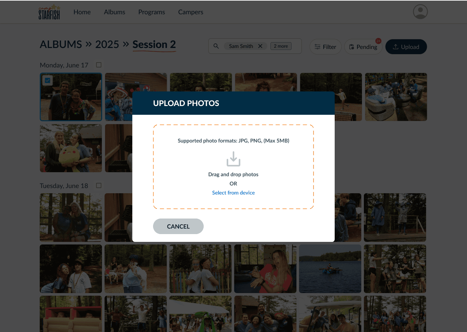This screenshot has width=467, height=332.
Task: Remove the Sam Smith search chip
Action: 260,46
